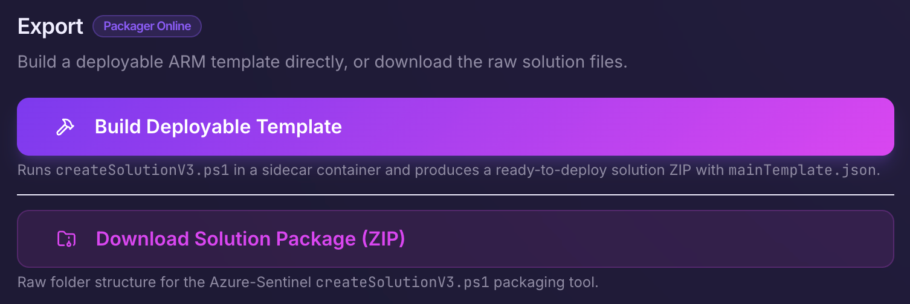
Task: Click the Packager Online status badge
Action: tap(147, 27)
